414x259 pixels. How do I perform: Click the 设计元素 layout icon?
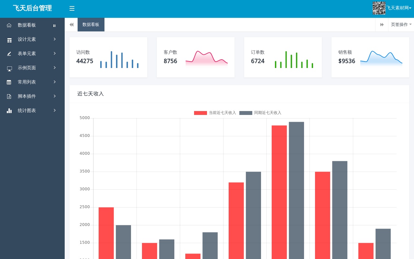(x=9, y=40)
